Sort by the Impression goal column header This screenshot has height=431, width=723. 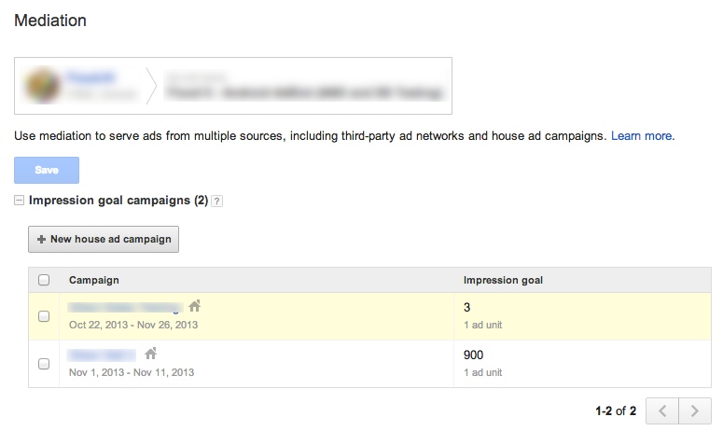point(503,280)
